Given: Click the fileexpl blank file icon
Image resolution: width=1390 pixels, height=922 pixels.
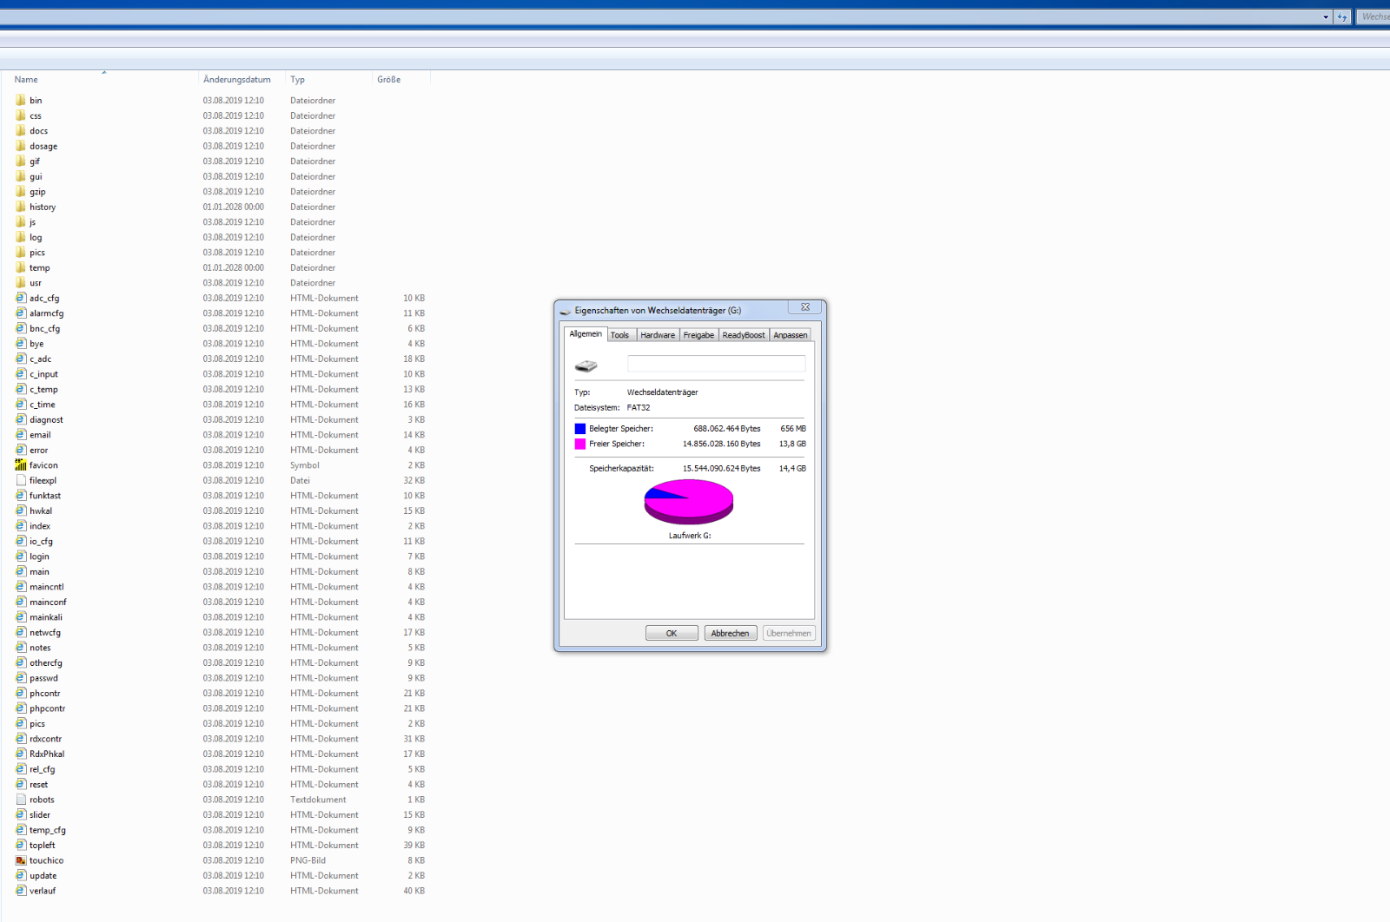Looking at the screenshot, I should 21,480.
